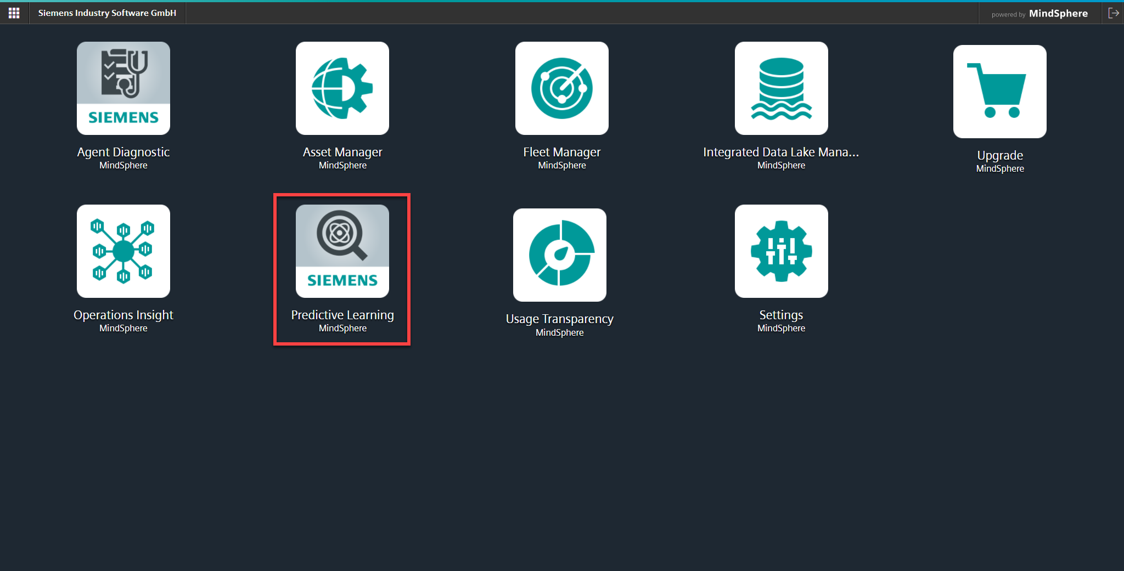Click the Agent Diagnostic text label
The width and height of the screenshot is (1124, 571).
(x=123, y=152)
